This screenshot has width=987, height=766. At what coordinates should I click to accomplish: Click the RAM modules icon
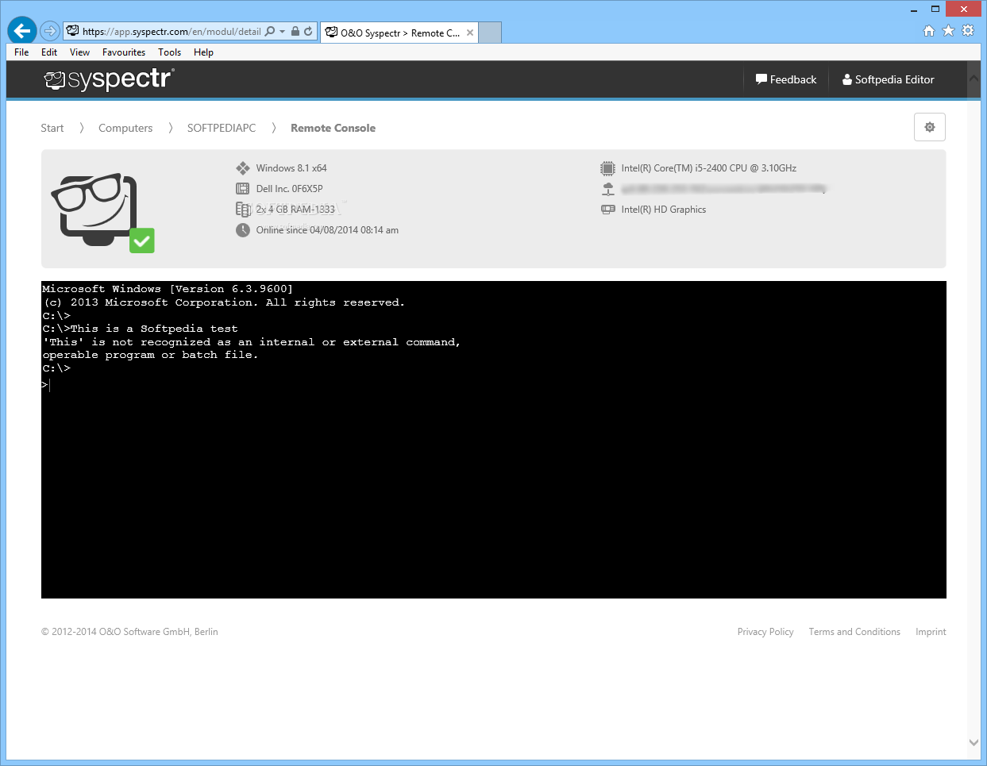click(x=243, y=210)
